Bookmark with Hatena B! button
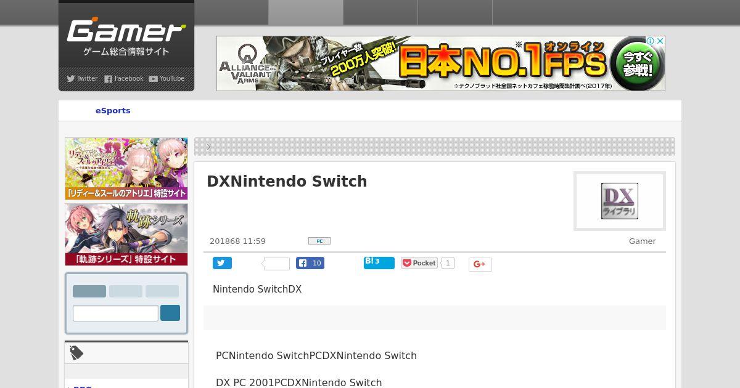740x388 pixels. 379,262
